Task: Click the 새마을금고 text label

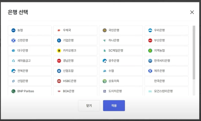Action: [24, 61]
